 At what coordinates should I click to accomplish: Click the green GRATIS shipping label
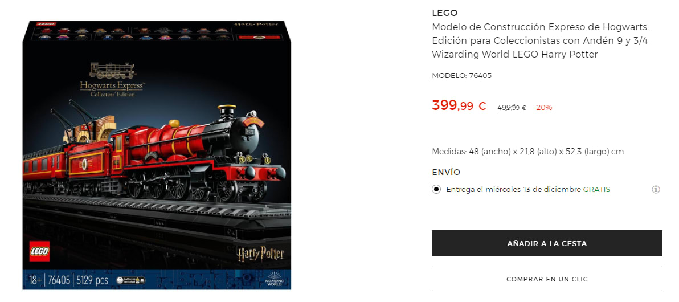[x=596, y=189]
